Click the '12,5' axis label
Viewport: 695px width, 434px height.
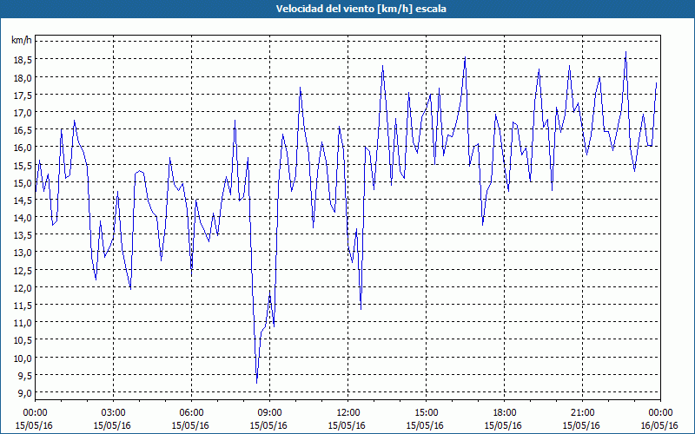pyautogui.click(x=23, y=271)
